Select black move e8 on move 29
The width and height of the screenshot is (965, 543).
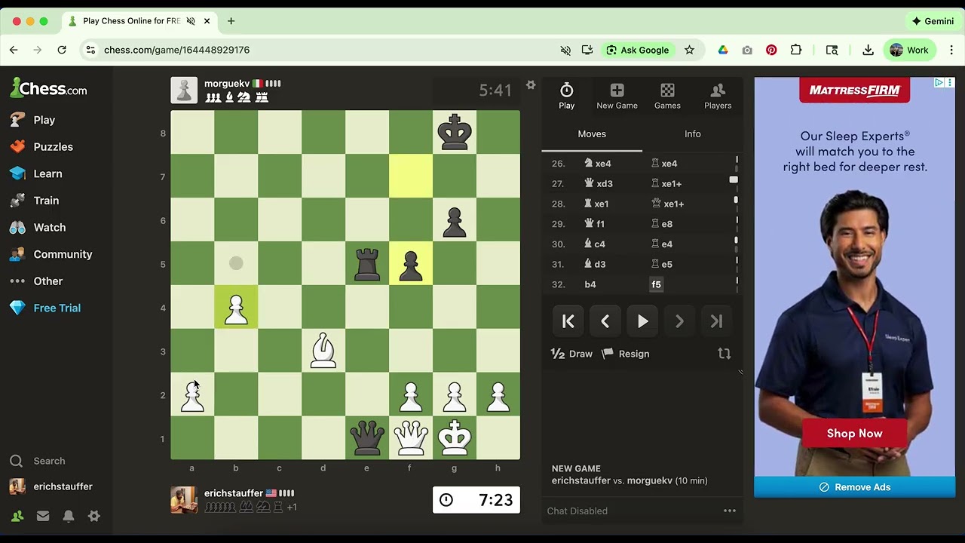(x=661, y=224)
